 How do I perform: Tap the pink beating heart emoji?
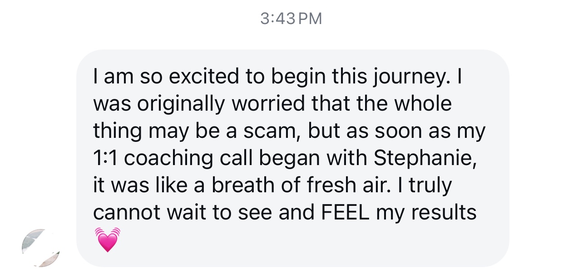(108, 239)
